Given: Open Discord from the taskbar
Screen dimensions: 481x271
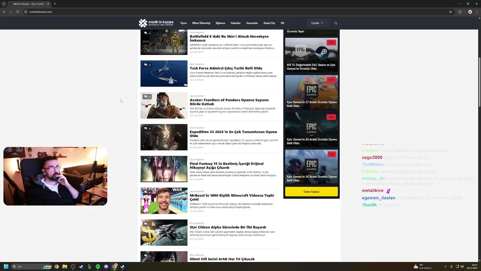Looking at the screenshot, I should 106,266.
